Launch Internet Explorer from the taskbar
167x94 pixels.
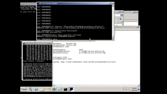[x=54, y=89]
